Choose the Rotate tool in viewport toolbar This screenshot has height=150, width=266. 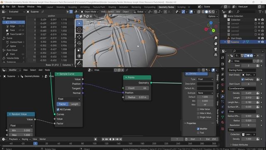tap(79, 43)
